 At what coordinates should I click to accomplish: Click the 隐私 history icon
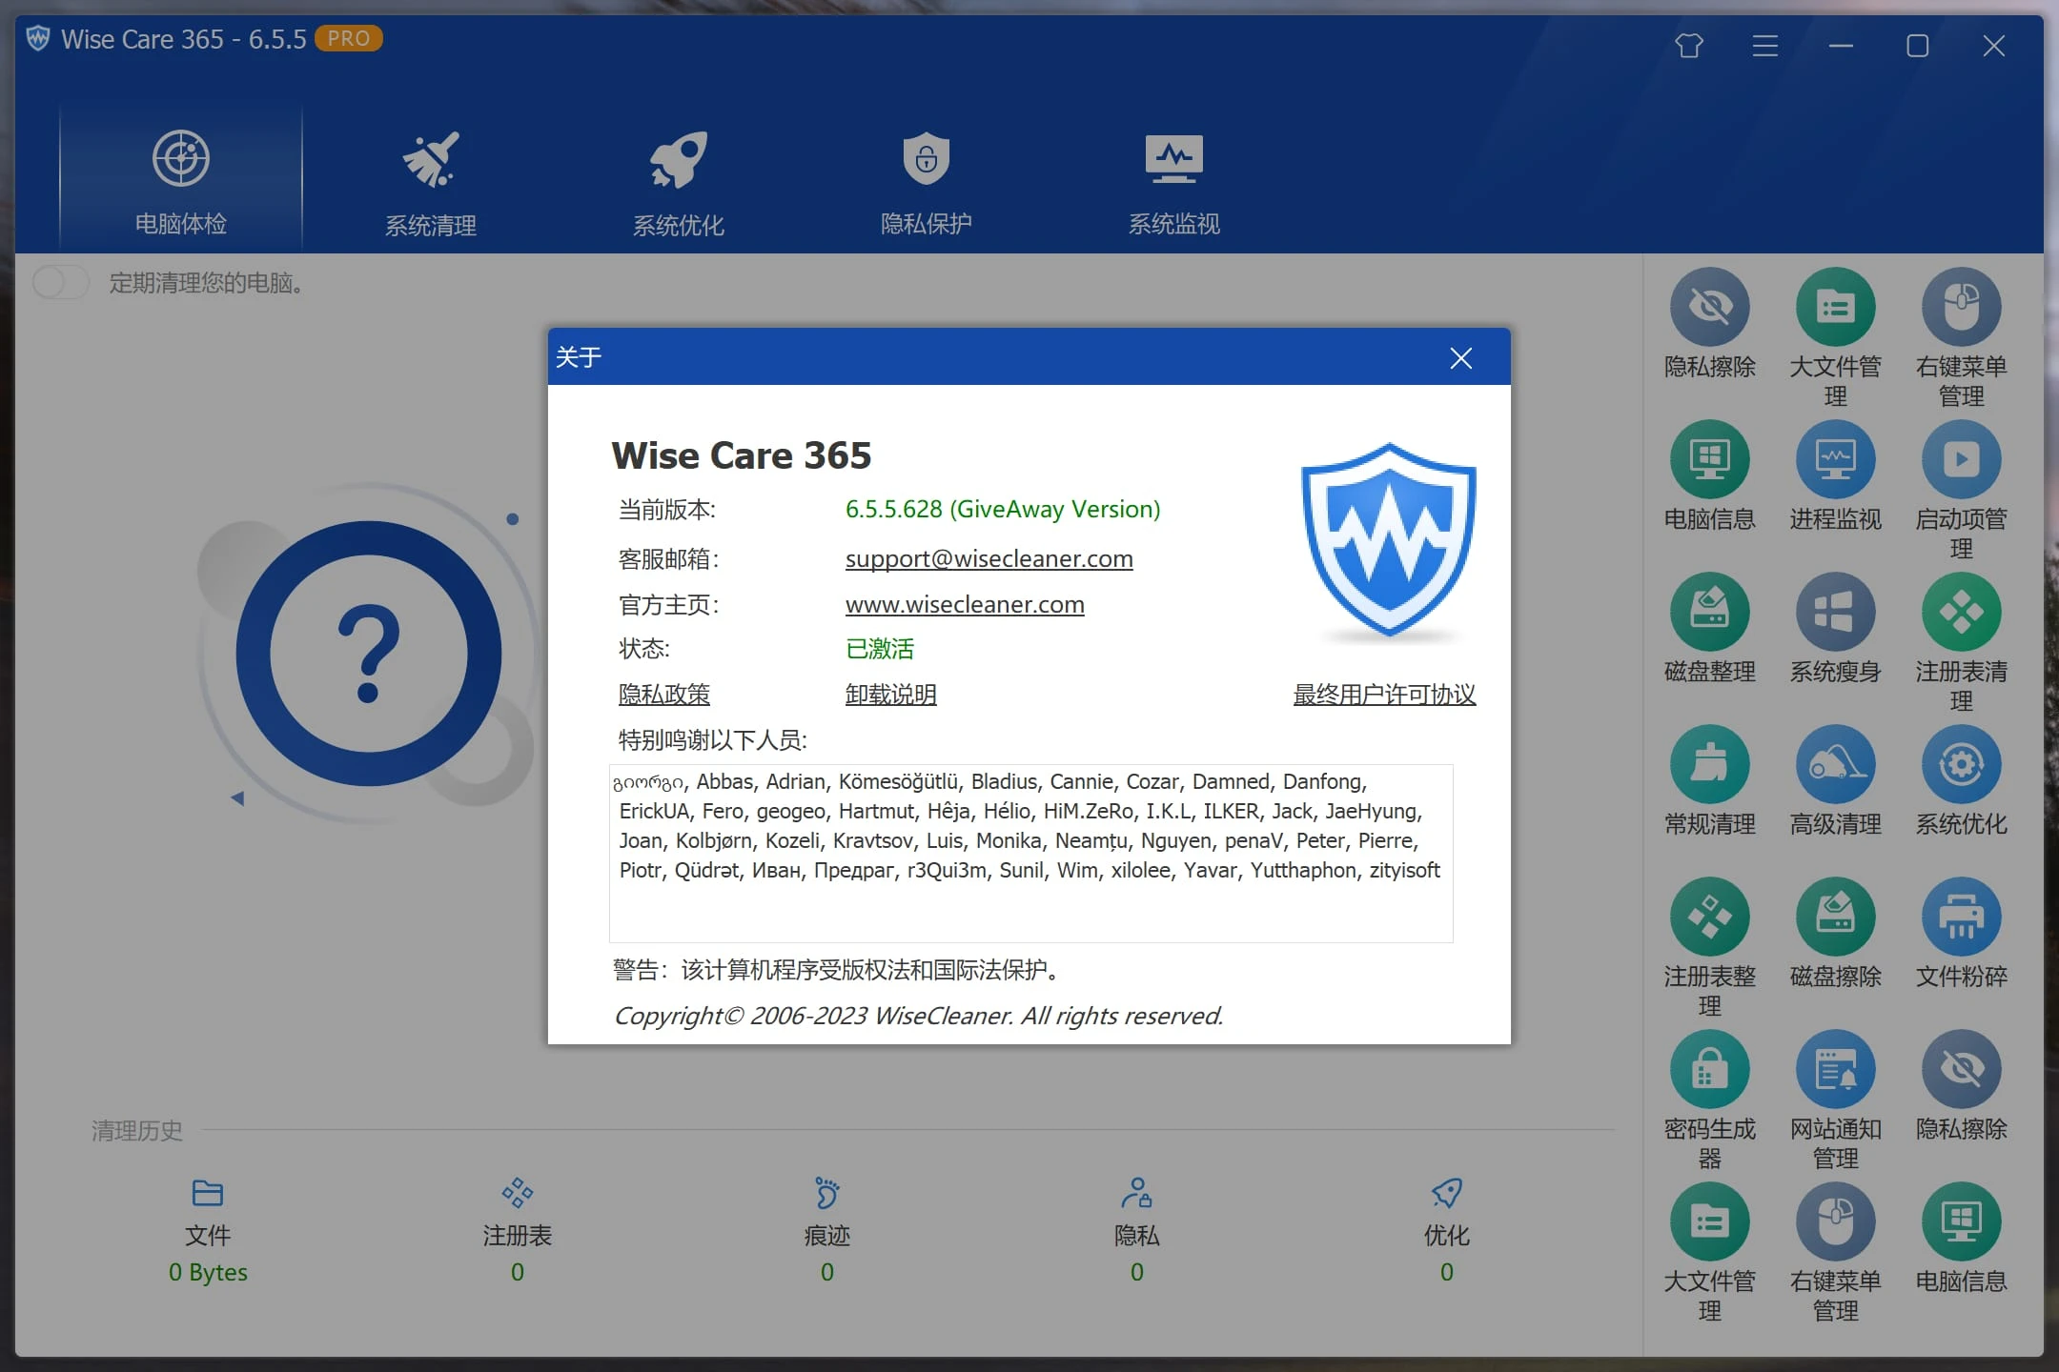[x=1136, y=1193]
